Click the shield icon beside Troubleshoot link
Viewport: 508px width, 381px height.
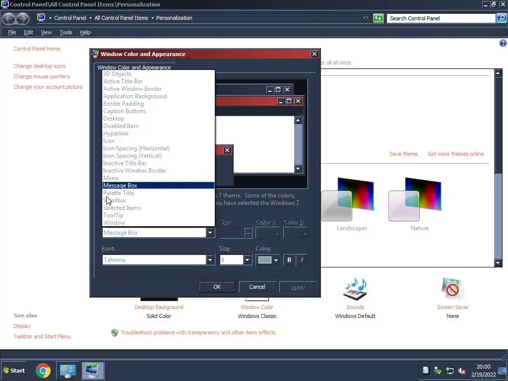[x=115, y=333]
